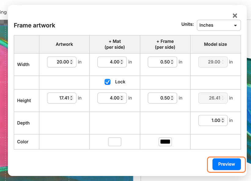Viewport: 251px width, 181px height.
Task: Click the Width row label
Action: 23,65
